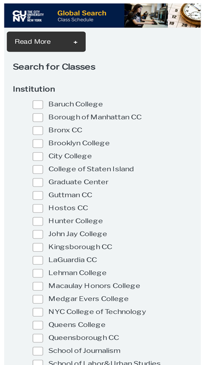Click the plus icon on Read More
Viewport: 205px width, 365px height.
point(75,42)
